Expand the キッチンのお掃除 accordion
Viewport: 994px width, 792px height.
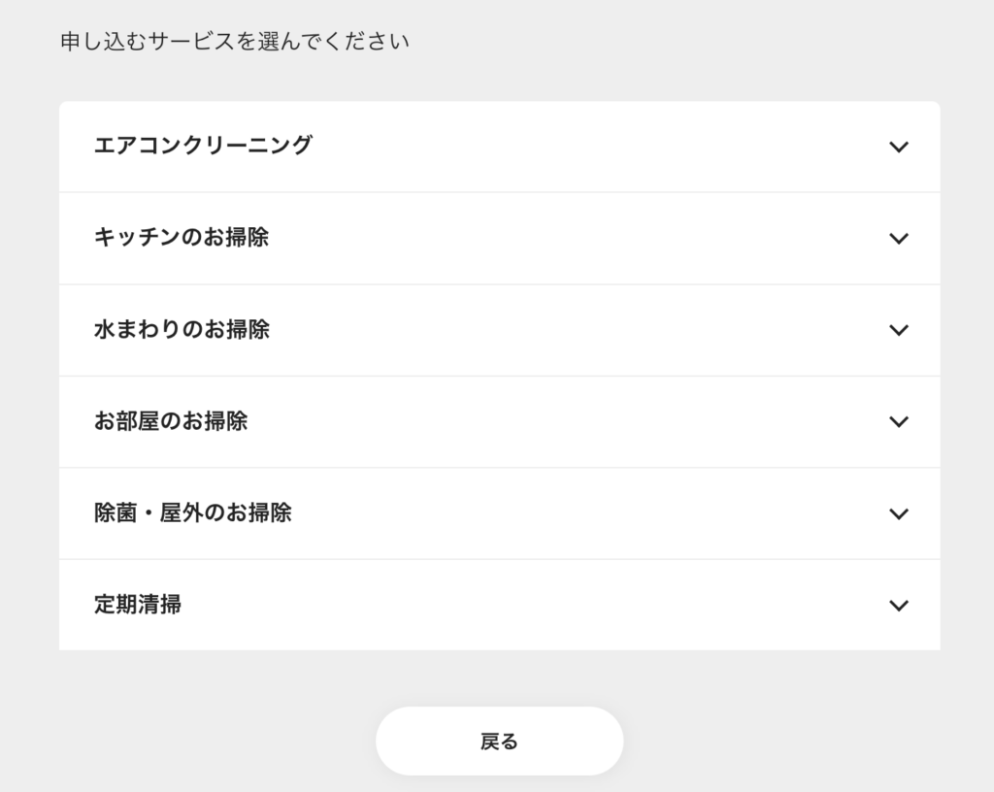point(500,238)
